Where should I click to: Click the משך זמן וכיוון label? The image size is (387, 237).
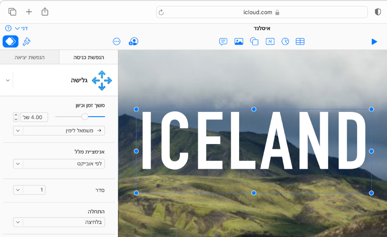click(90, 105)
